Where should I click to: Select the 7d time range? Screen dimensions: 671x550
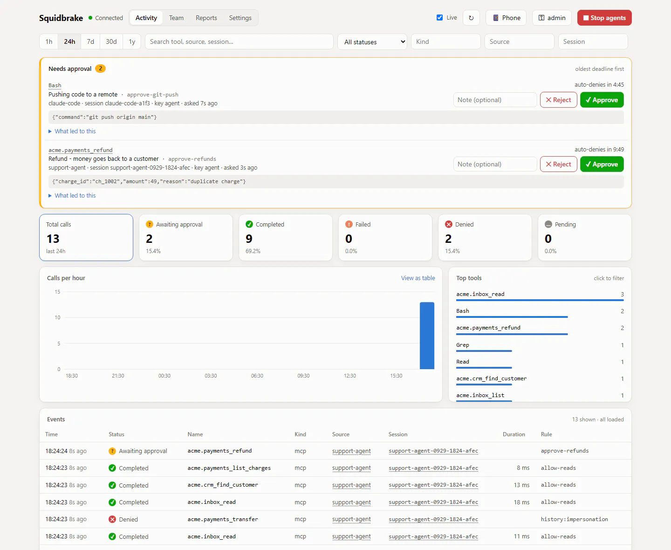(90, 41)
